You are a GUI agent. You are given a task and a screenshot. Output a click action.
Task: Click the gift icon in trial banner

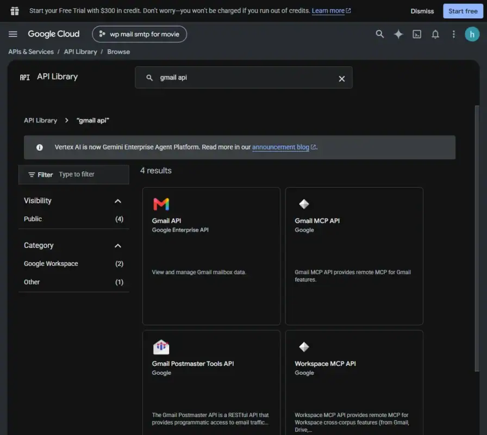coord(15,11)
